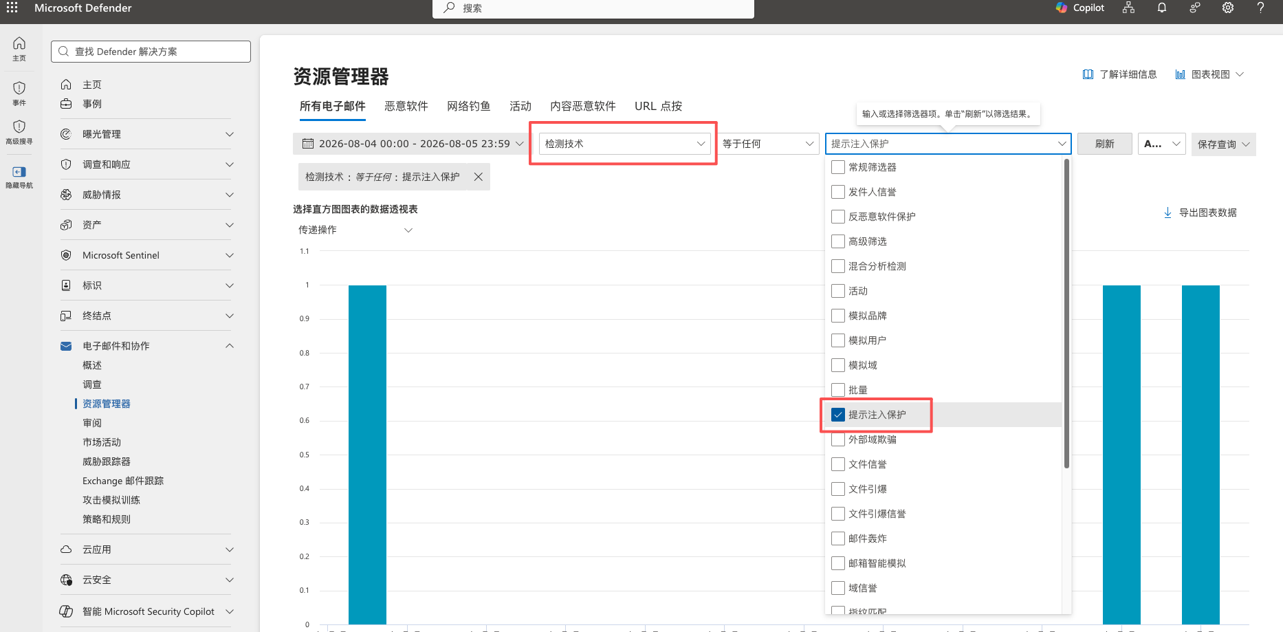The height and width of the screenshot is (632, 1283).
Task: Open 策略和规则 in the navigation
Action: tap(107, 519)
